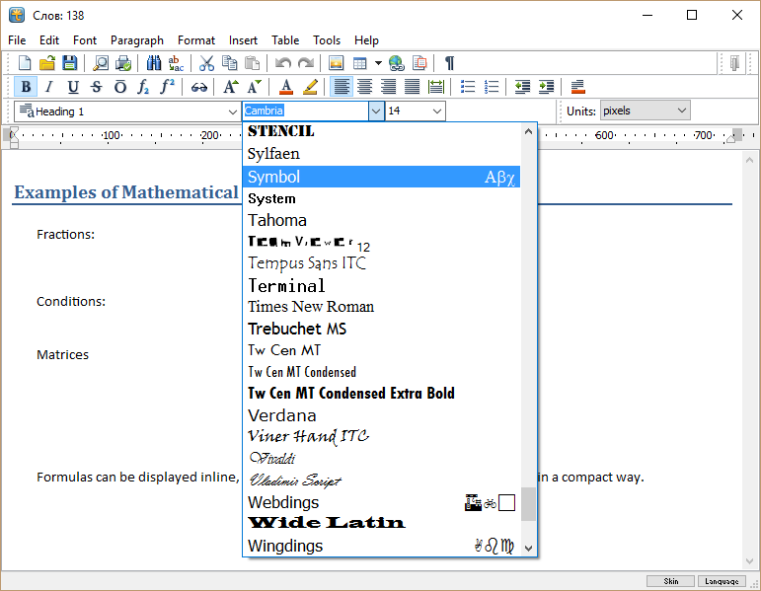Click the Insert picture icon

[x=337, y=63]
